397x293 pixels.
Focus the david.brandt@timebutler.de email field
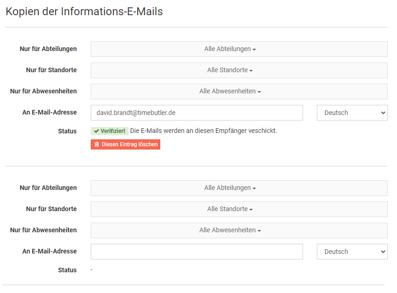(197, 113)
